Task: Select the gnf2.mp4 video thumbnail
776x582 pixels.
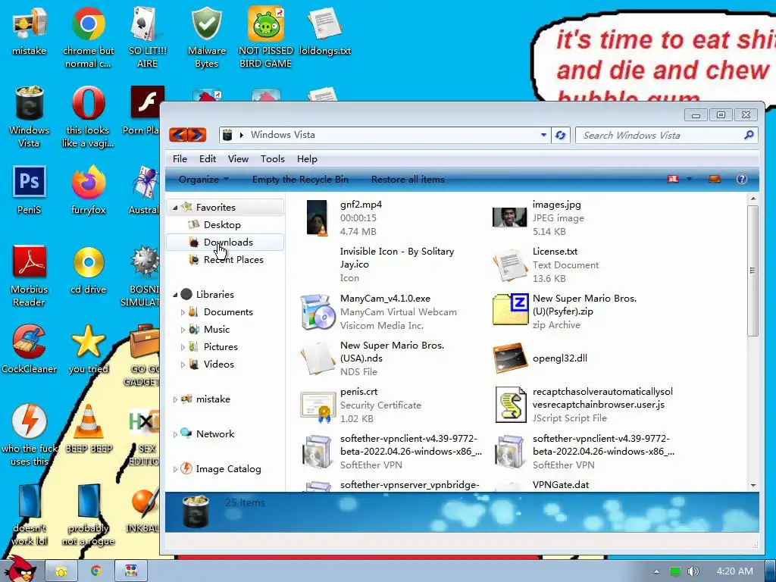Action: pos(317,217)
